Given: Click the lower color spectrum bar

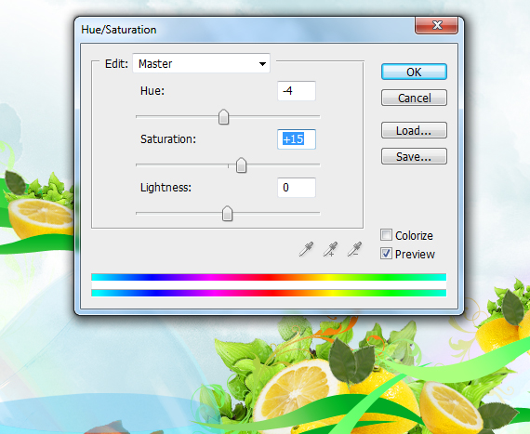Looking at the screenshot, I should click(269, 293).
